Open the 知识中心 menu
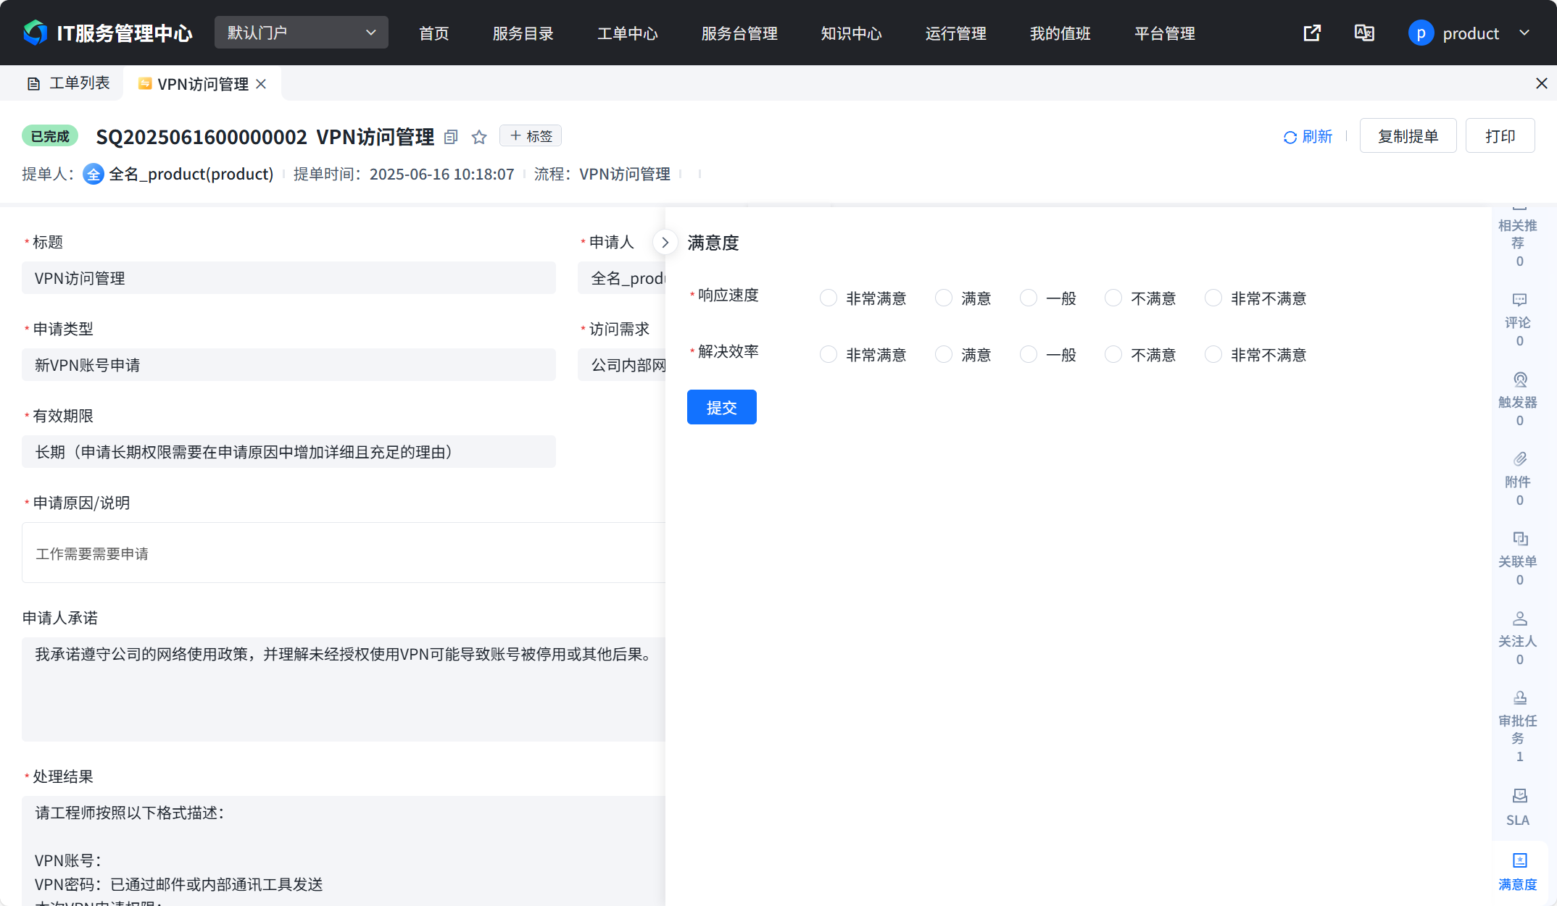 coord(851,33)
